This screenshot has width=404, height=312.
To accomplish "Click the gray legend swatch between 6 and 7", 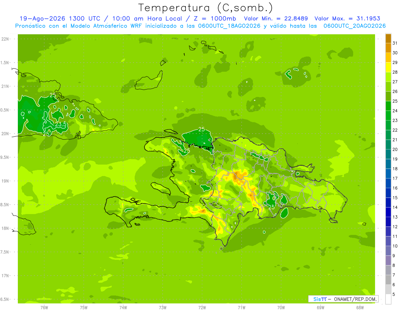I will (388, 280).
